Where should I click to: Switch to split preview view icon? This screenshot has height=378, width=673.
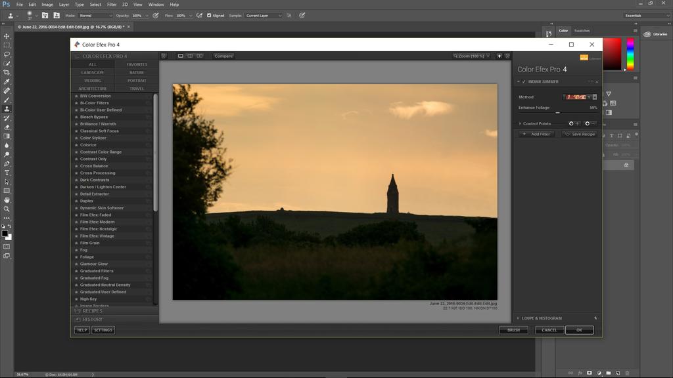(x=190, y=56)
